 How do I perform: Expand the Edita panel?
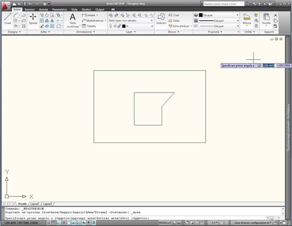45,32
